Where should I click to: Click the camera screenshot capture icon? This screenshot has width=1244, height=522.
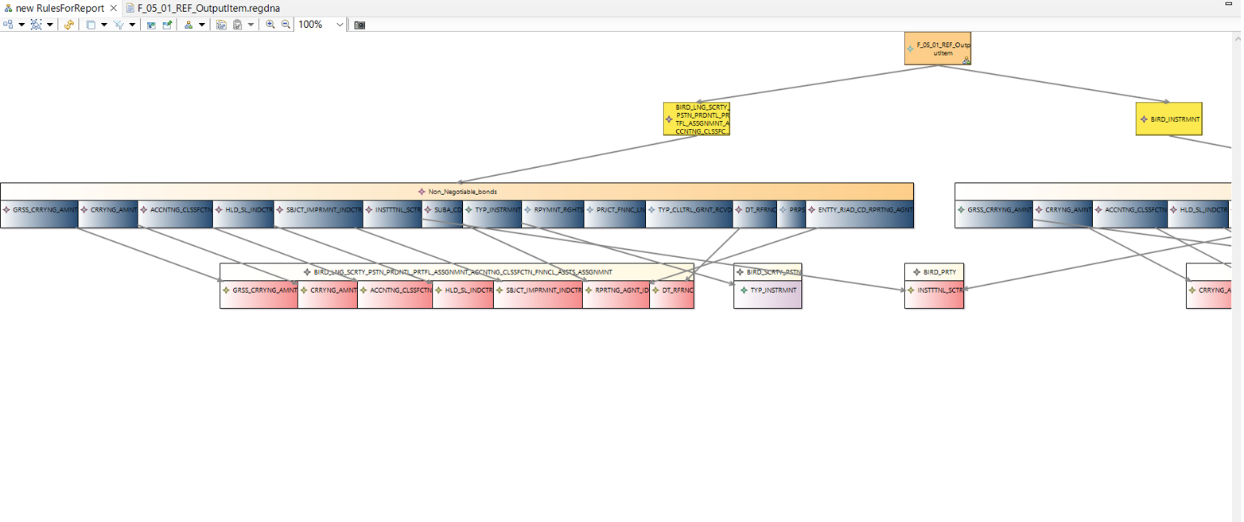click(358, 25)
